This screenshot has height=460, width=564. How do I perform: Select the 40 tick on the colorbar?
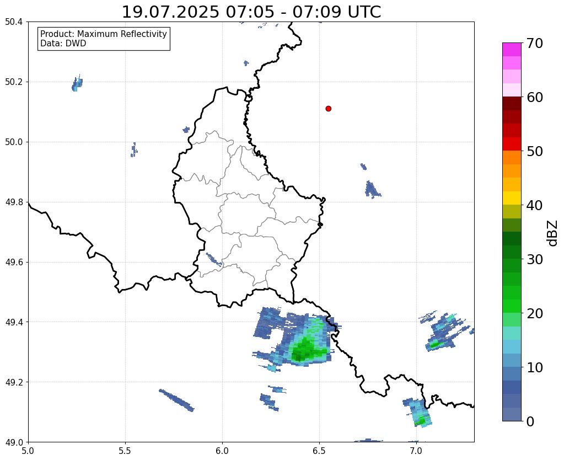point(535,205)
